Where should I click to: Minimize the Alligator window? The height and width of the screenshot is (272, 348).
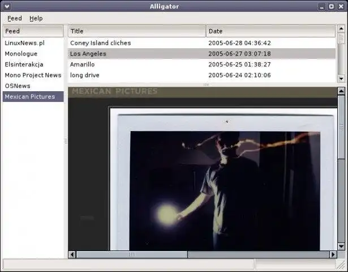pos(322,6)
